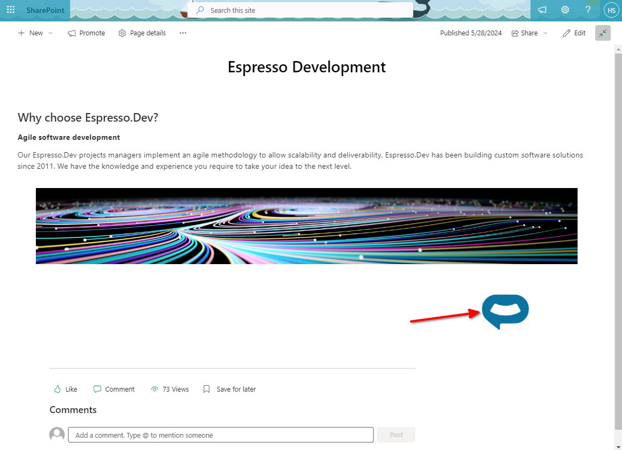Toggle Save for later bookmark

pos(229,389)
